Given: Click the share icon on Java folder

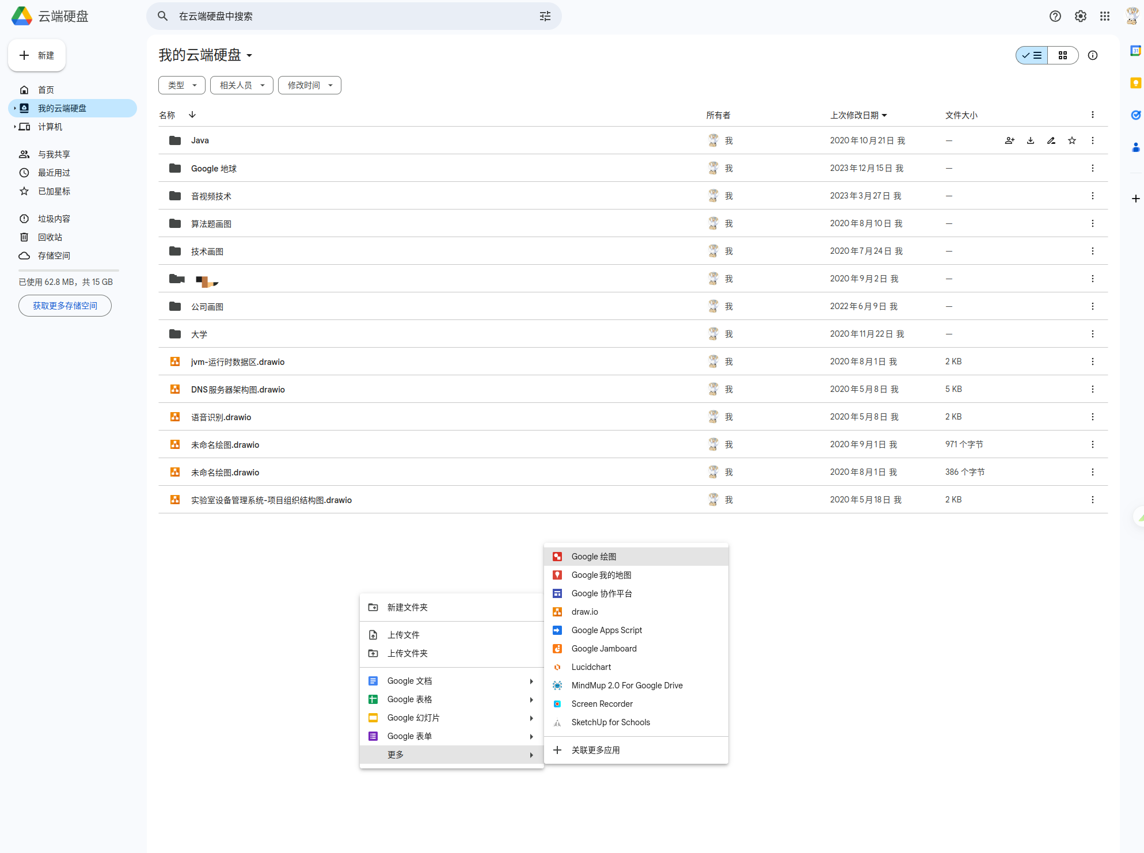Looking at the screenshot, I should 1009,140.
